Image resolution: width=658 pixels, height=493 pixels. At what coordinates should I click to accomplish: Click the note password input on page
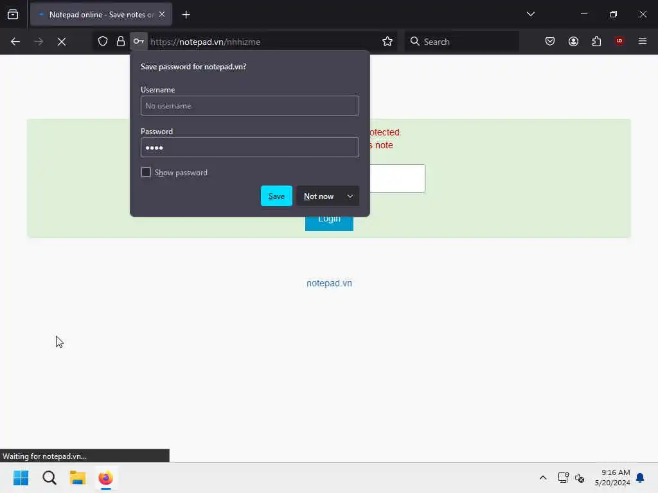click(397, 178)
